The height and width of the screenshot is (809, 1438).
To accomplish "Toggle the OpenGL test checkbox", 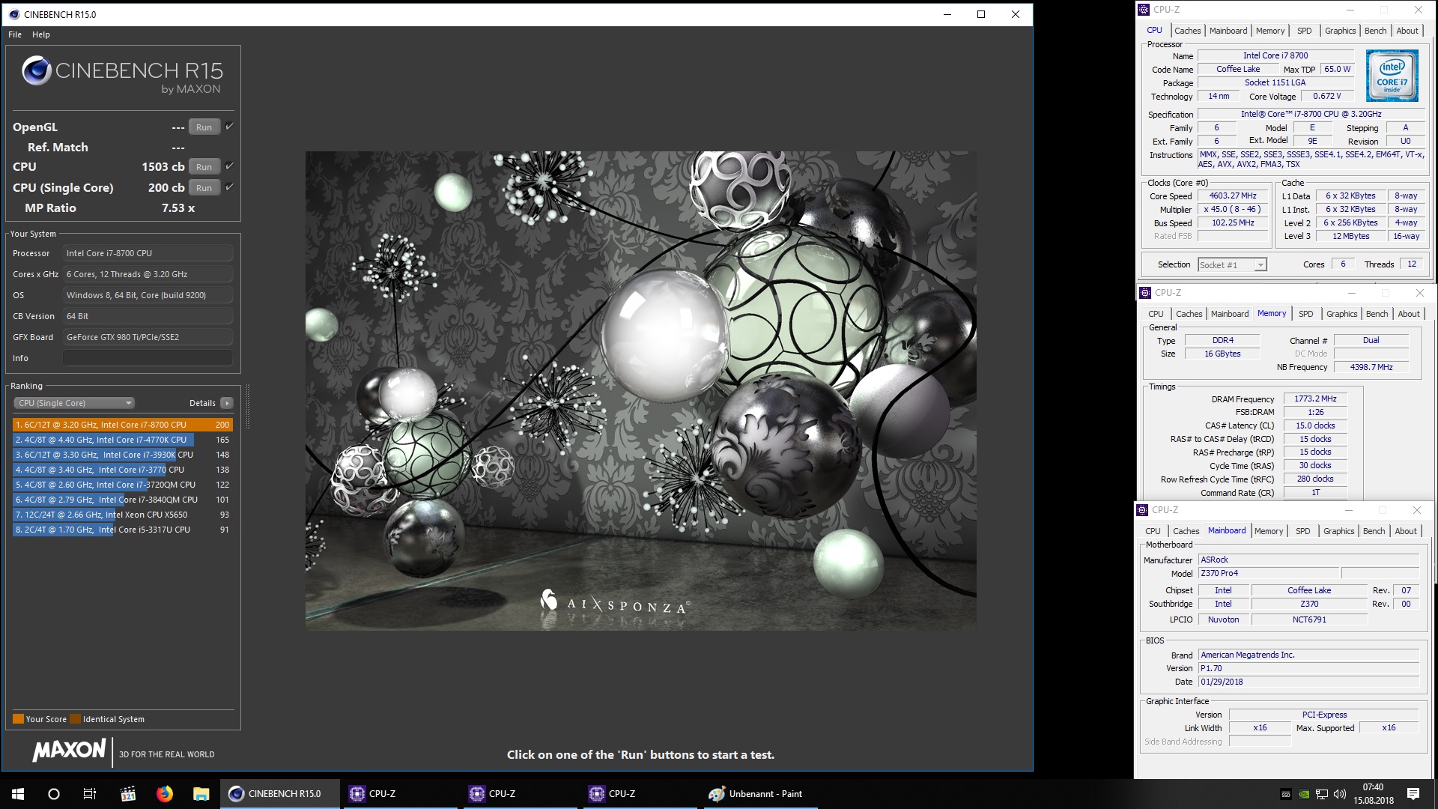I will pyautogui.click(x=230, y=127).
